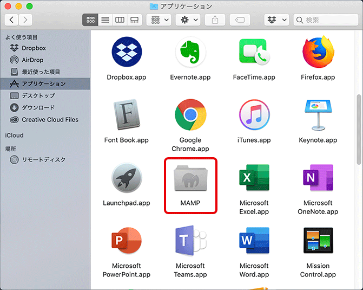Viewport: 363px width, 290px height.
Task: Switch to list view
Action: [x=105, y=20]
